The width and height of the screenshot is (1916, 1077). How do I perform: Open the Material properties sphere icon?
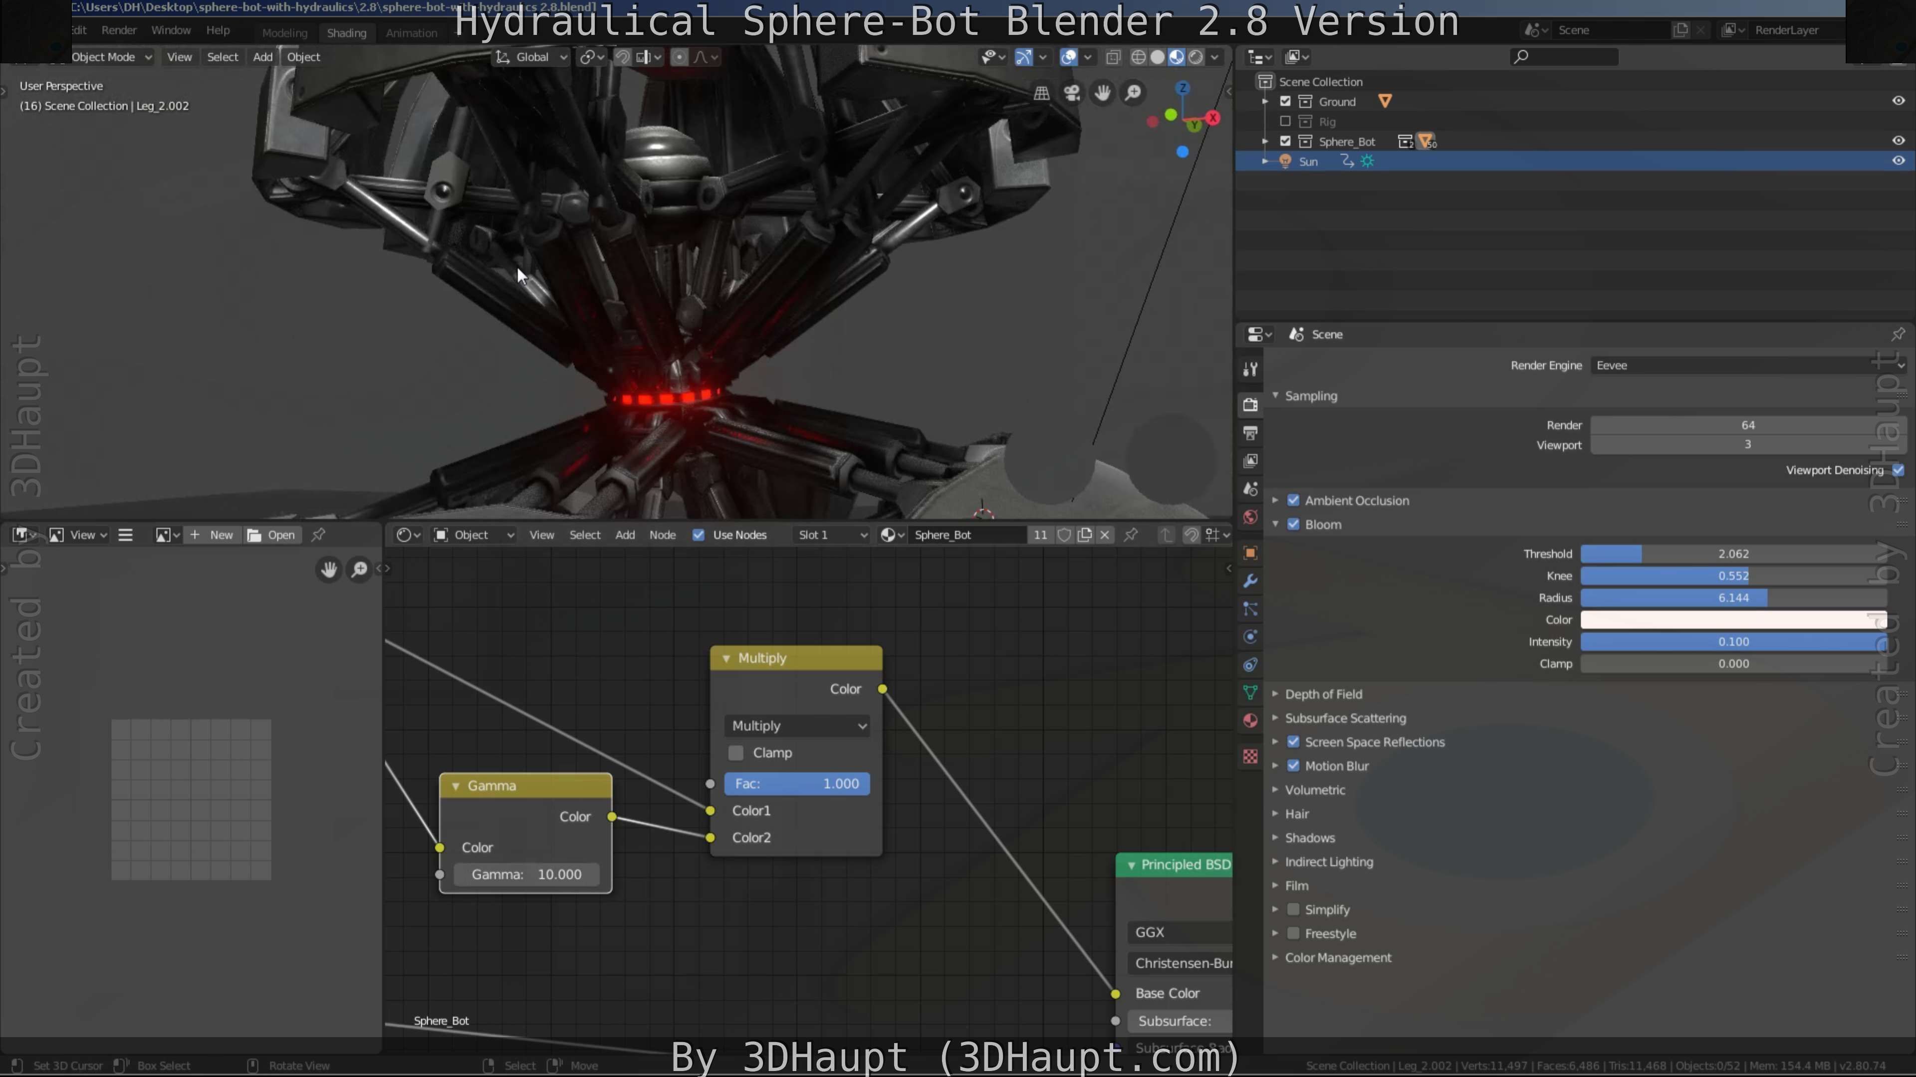coord(1250,721)
